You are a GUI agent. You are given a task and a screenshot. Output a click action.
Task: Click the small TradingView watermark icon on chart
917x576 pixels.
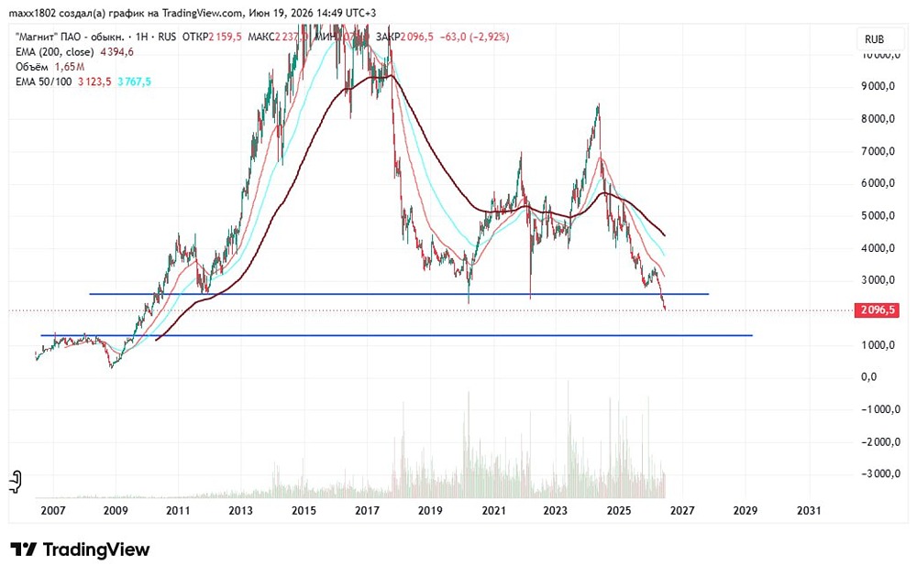pos(16,482)
